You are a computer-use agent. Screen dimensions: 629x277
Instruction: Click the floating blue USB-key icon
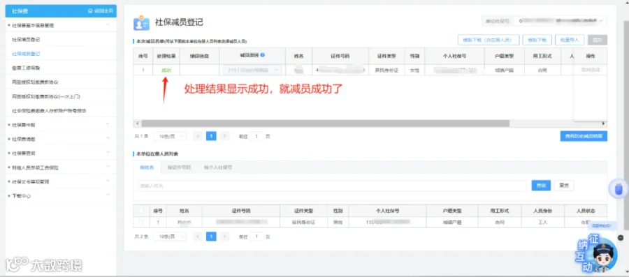coord(619,189)
